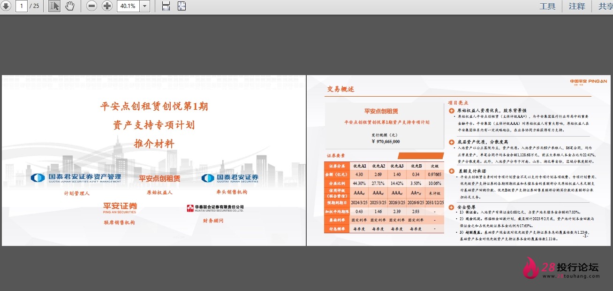Click the 财务顾问 label
The image size is (613, 291).
[213, 221]
